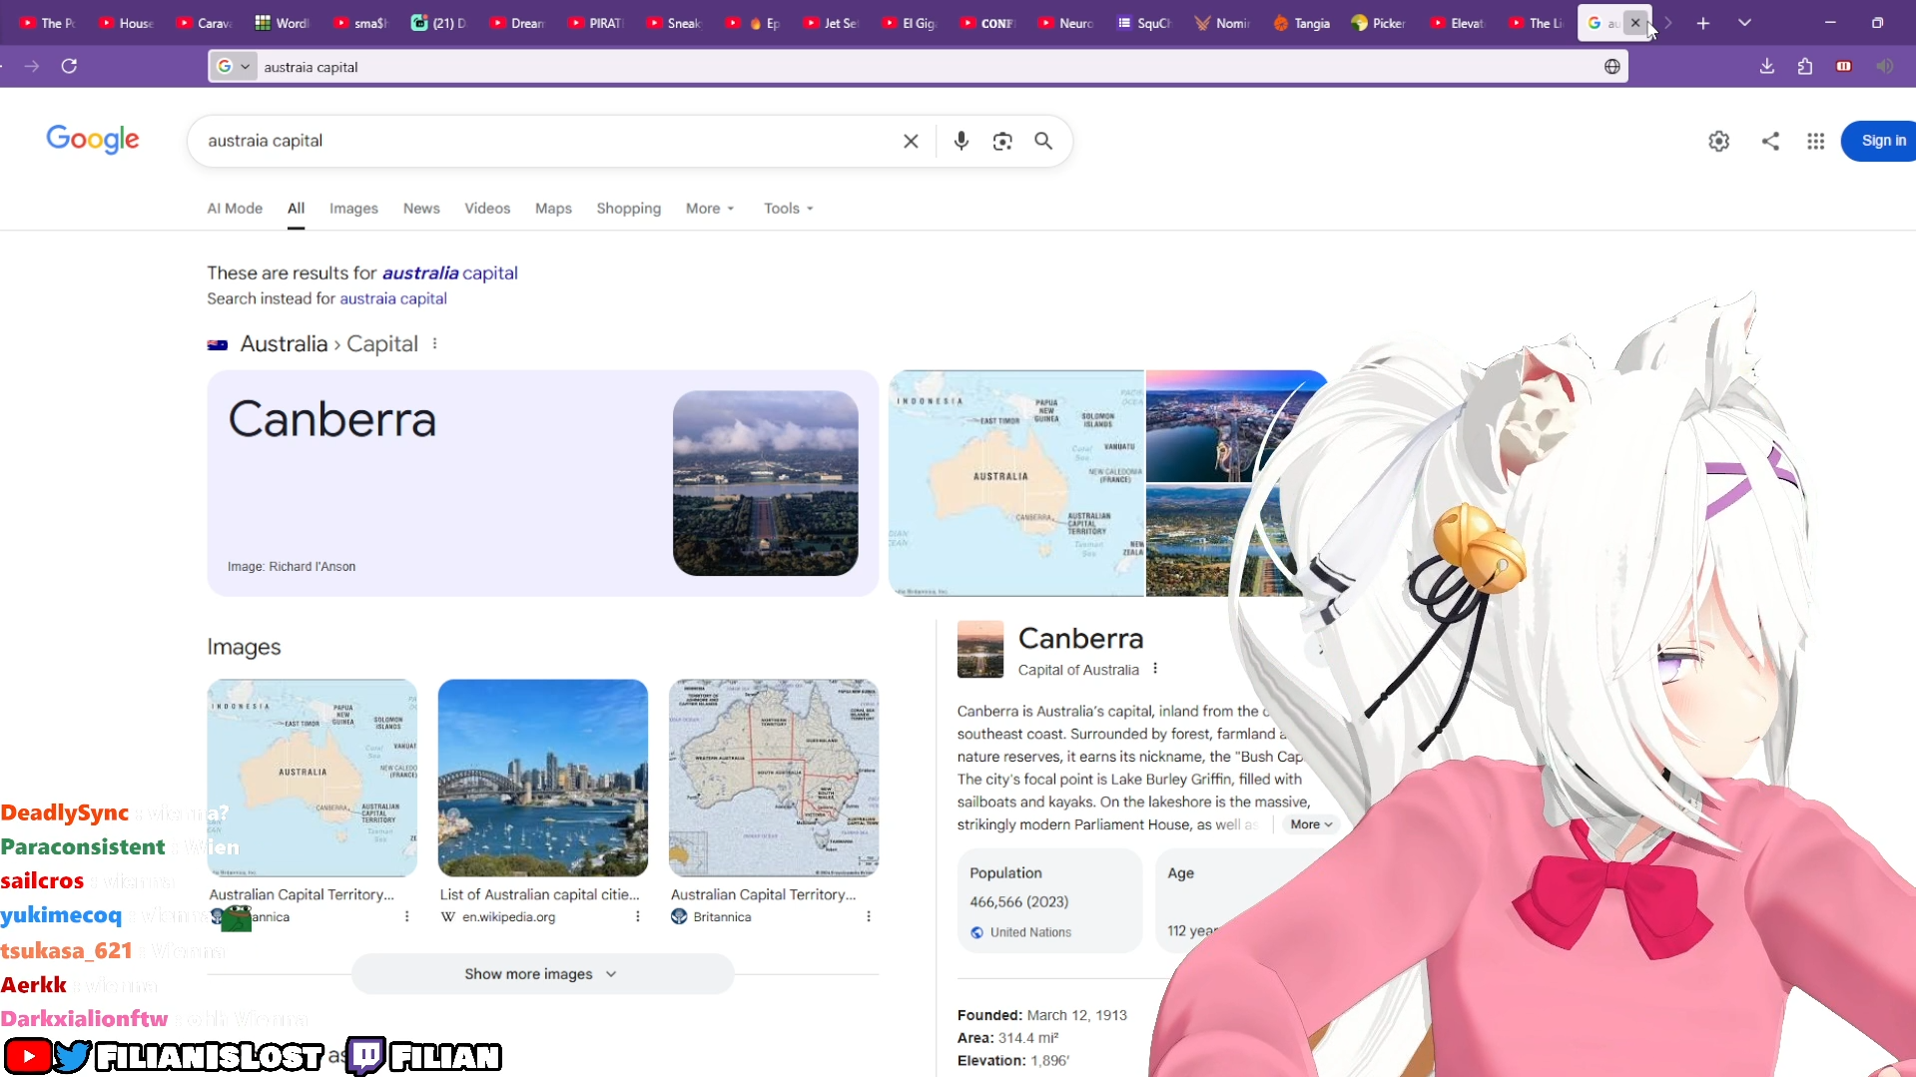Open the Google apps grid

point(1815,142)
